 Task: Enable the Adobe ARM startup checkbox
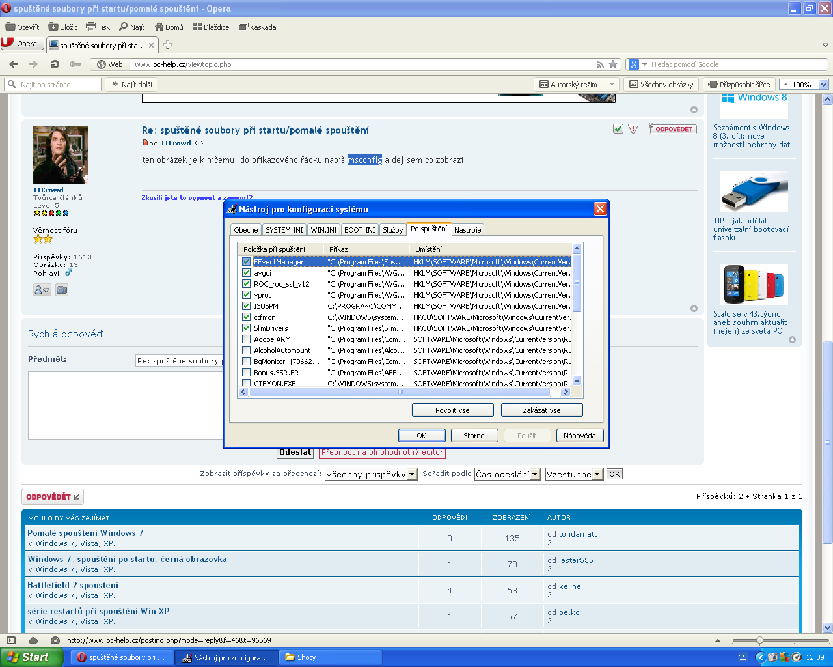coord(246,339)
